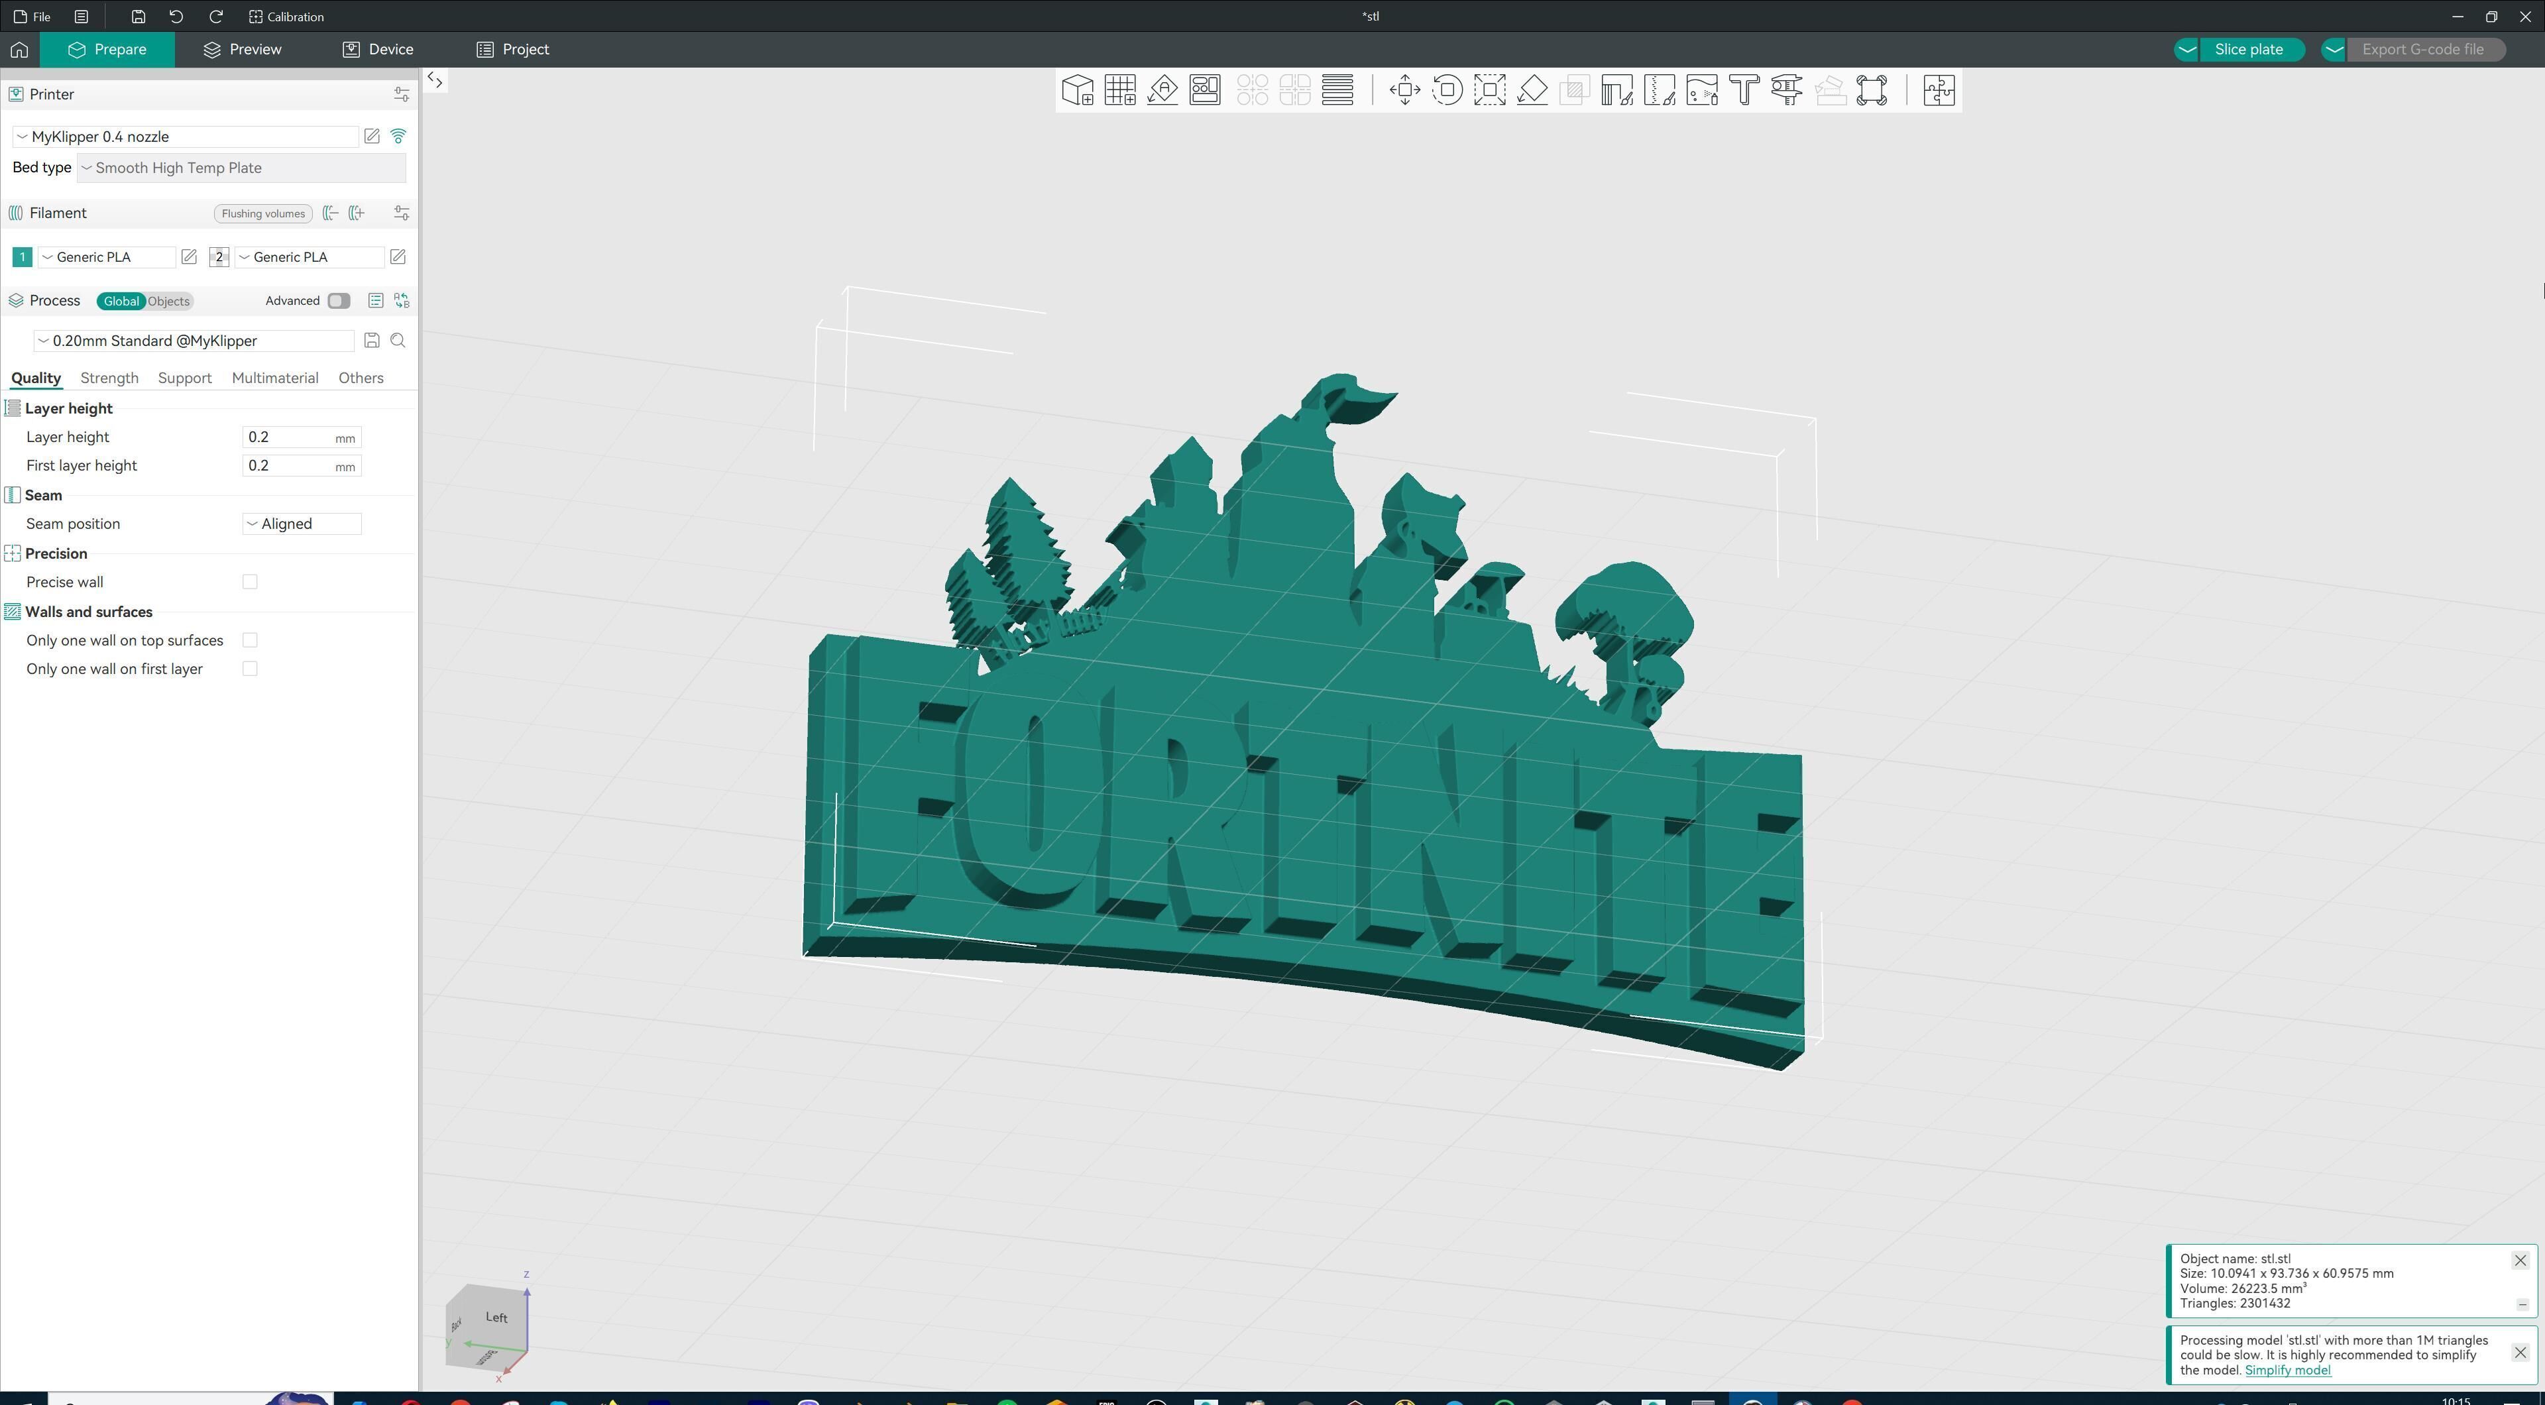Screen dimensions: 2545x1405
Task: Open the Seam position Aligned dropdown
Action: tap(302, 524)
